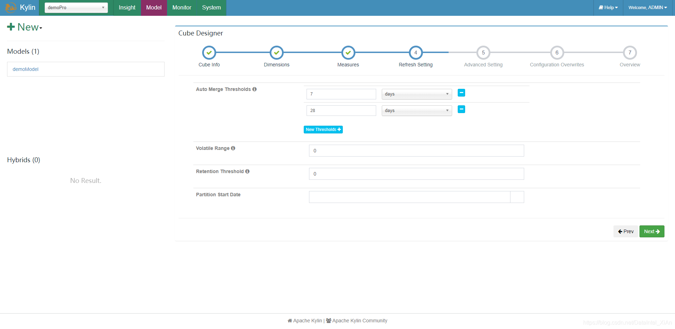Go to step 3 Measures circle

tap(348, 53)
